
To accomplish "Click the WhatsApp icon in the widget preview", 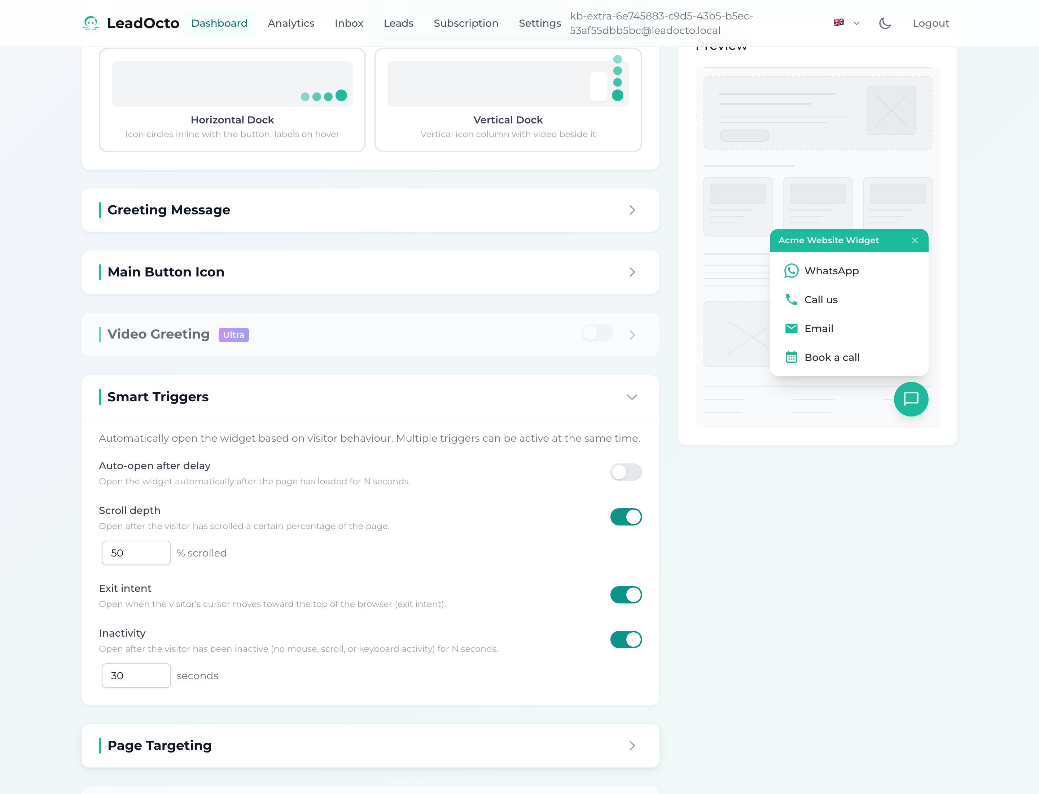I will pos(792,271).
